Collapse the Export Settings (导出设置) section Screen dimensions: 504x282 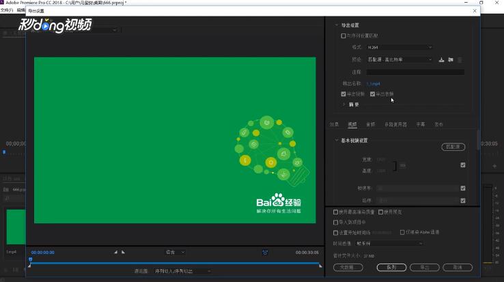(336, 25)
